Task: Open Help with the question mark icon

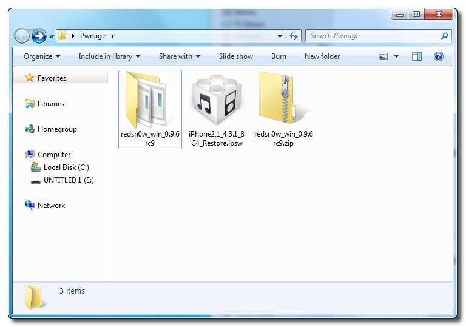Action: [438, 56]
